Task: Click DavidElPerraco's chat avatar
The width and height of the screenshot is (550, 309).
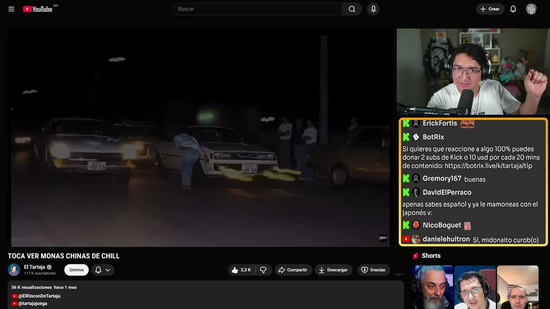Action: [416, 192]
